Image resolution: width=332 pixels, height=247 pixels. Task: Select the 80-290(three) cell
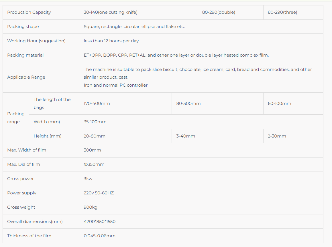click(x=282, y=12)
